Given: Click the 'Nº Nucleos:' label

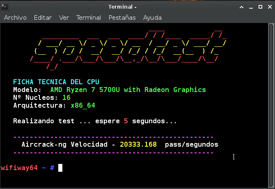Looking at the screenshot, I should coord(35,97).
